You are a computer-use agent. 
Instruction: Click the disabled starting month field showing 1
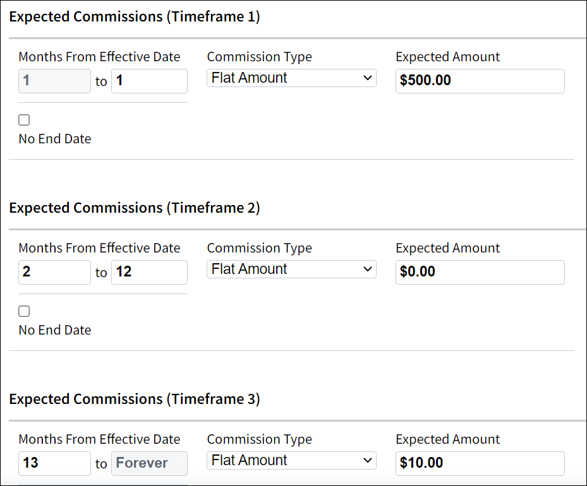(x=54, y=81)
